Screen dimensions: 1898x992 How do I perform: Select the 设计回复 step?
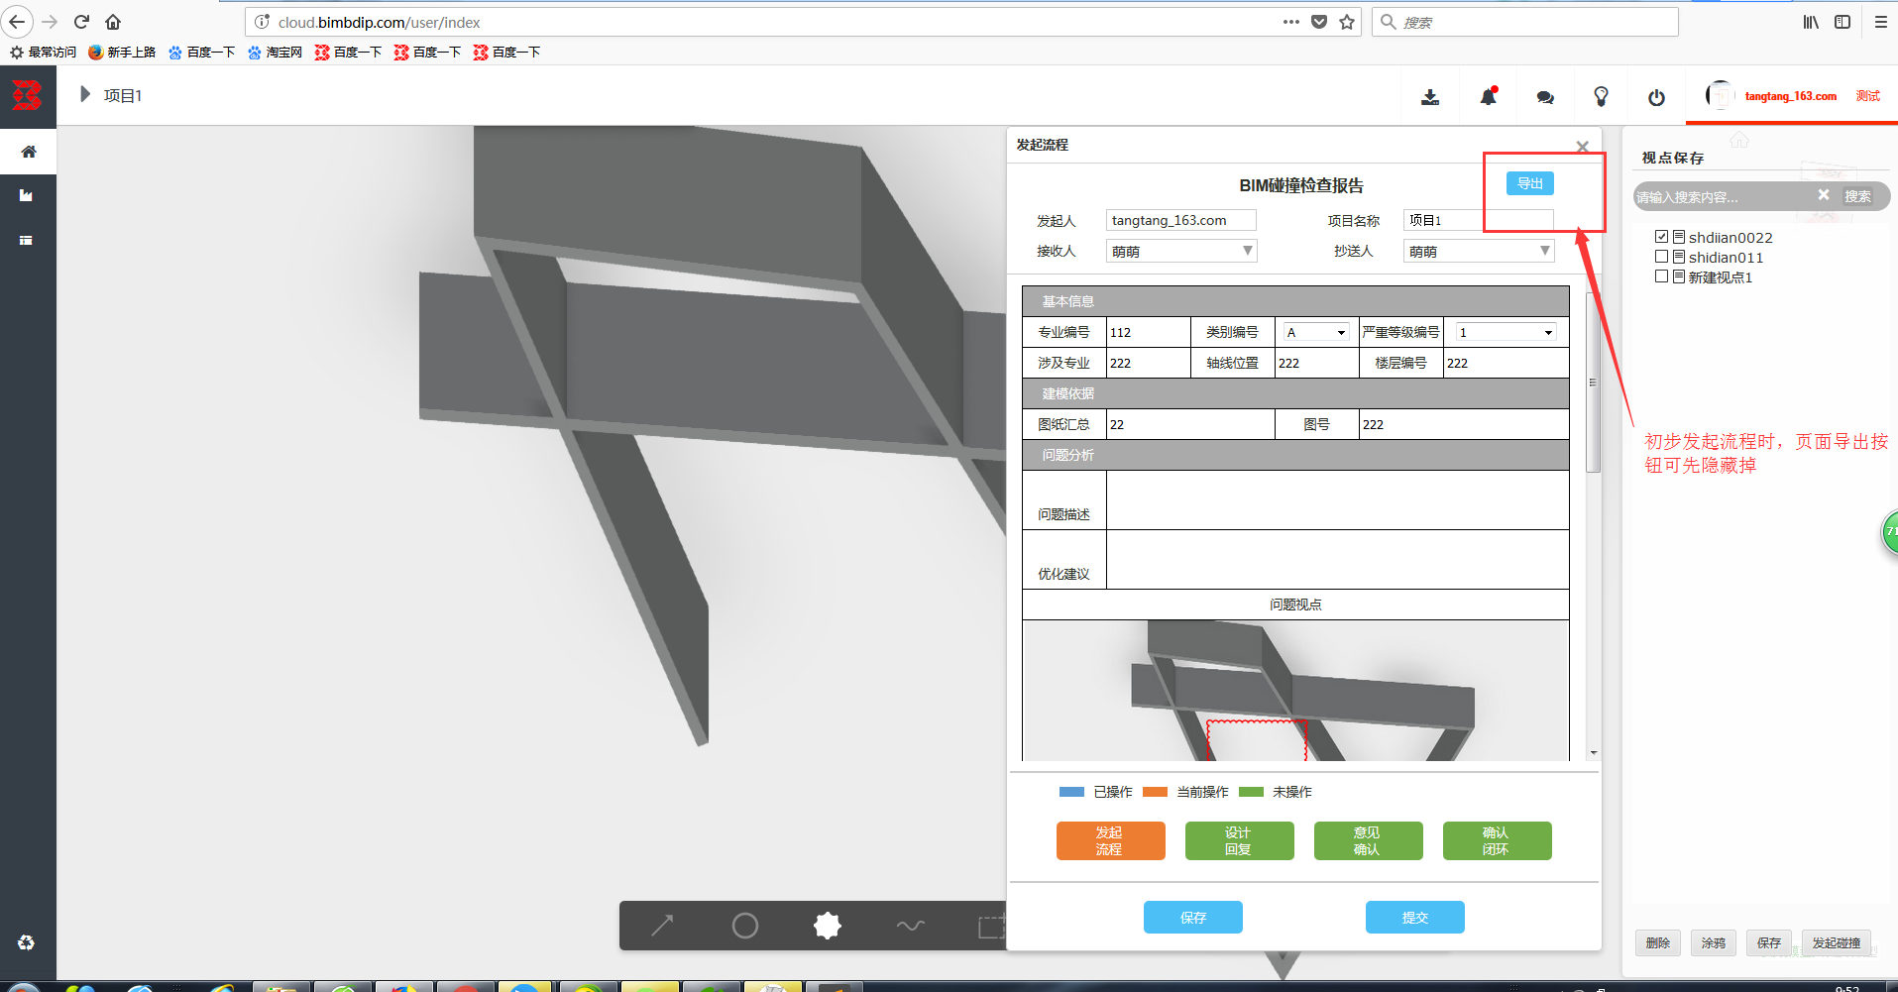1240,840
